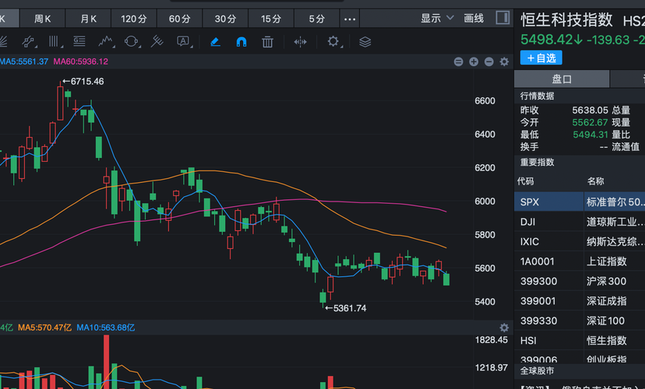Open the text annotation tool
The image size is (645, 389).
[184, 42]
